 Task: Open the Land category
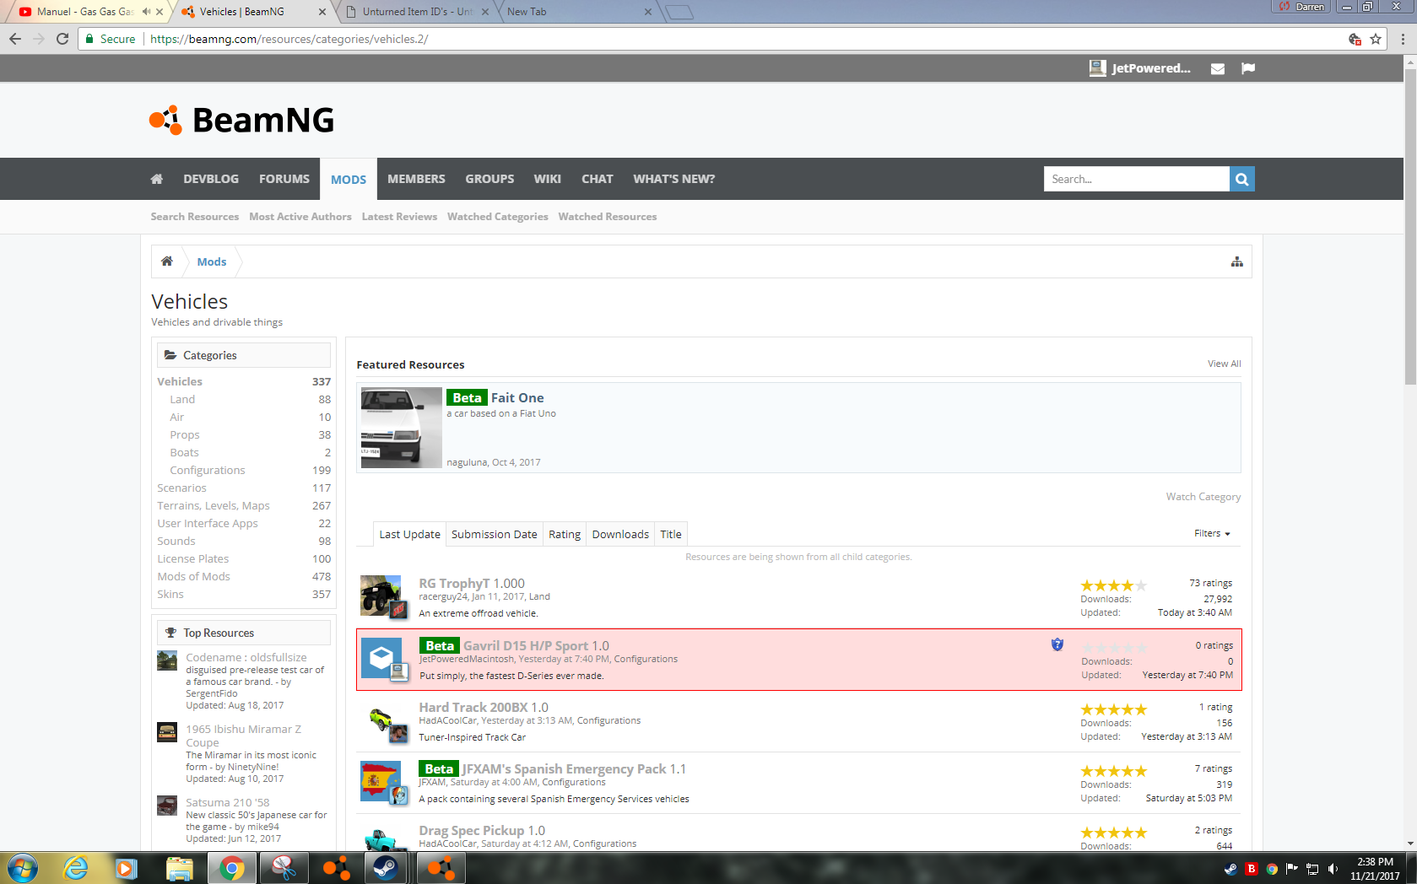(182, 400)
